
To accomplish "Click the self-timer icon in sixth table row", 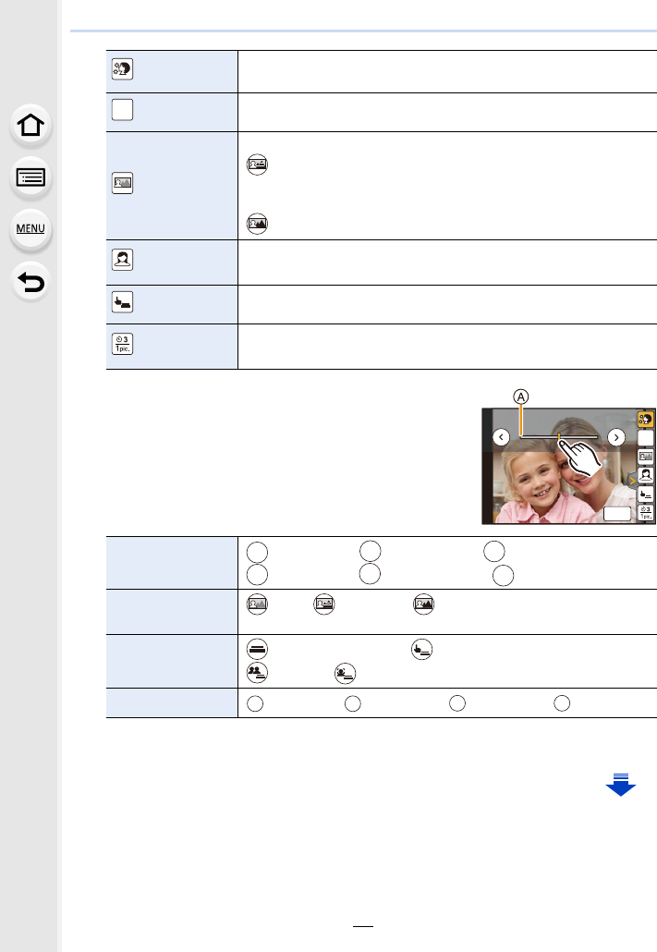I will (x=123, y=346).
